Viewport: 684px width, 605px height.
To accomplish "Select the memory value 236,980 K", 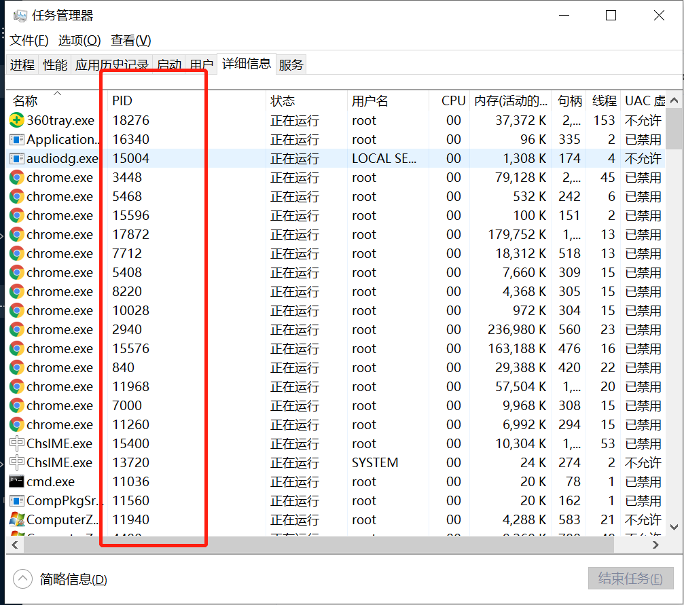I will click(517, 330).
